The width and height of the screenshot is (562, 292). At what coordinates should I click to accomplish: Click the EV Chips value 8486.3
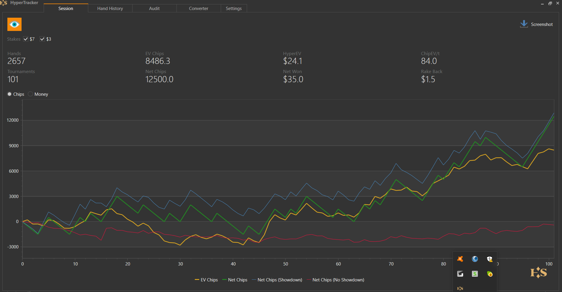[x=158, y=61]
